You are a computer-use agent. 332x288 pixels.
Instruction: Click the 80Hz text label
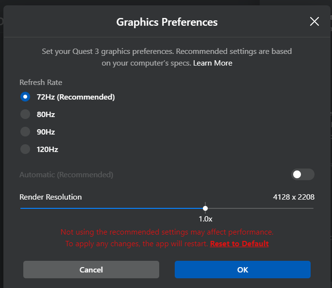pyautogui.click(x=46, y=115)
